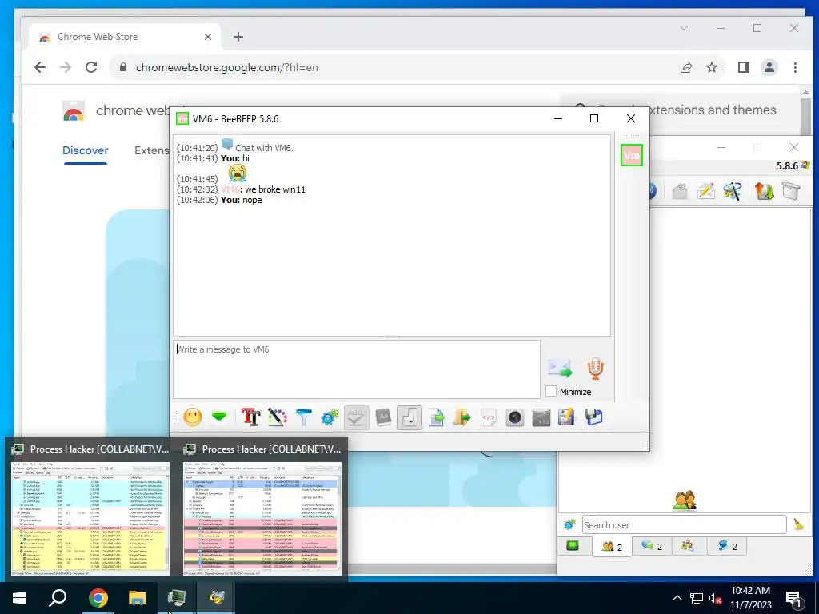Open Chrome profile avatar icon
The width and height of the screenshot is (819, 614).
[769, 67]
